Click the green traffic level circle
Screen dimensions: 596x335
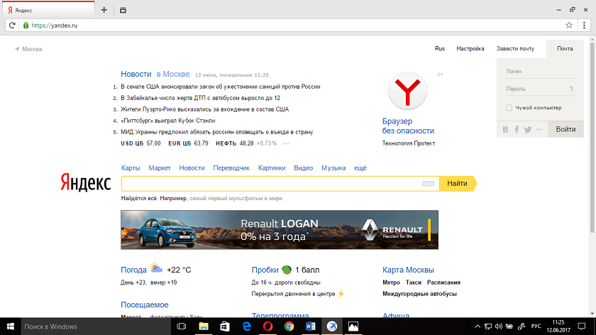click(287, 270)
